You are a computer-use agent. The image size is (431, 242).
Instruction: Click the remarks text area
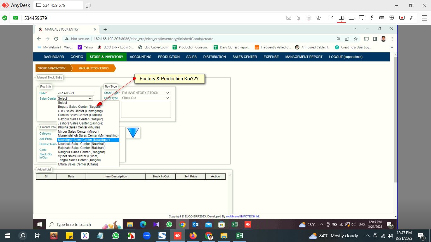tap(146, 109)
